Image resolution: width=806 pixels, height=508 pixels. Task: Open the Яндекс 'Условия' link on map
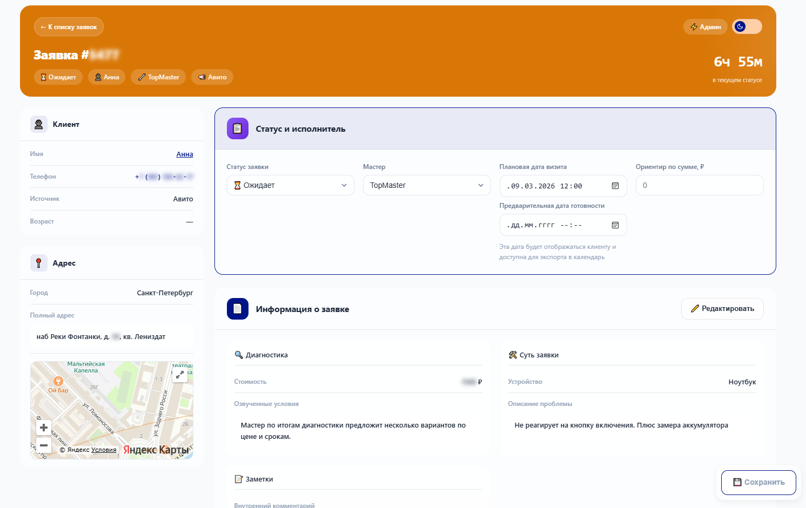pyautogui.click(x=104, y=450)
